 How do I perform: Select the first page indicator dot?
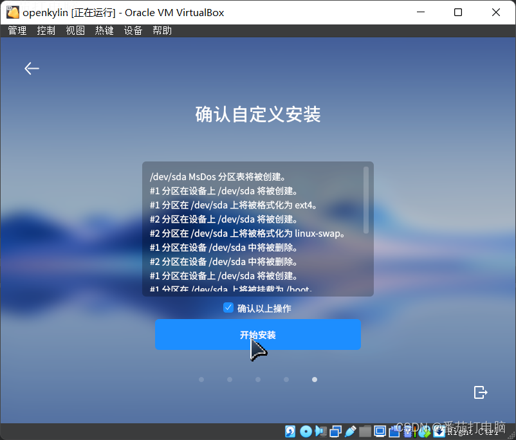click(x=201, y=380)
